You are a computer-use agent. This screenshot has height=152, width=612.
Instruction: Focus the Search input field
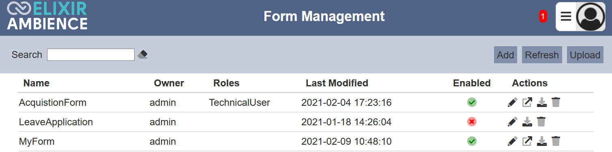point(91,55)
